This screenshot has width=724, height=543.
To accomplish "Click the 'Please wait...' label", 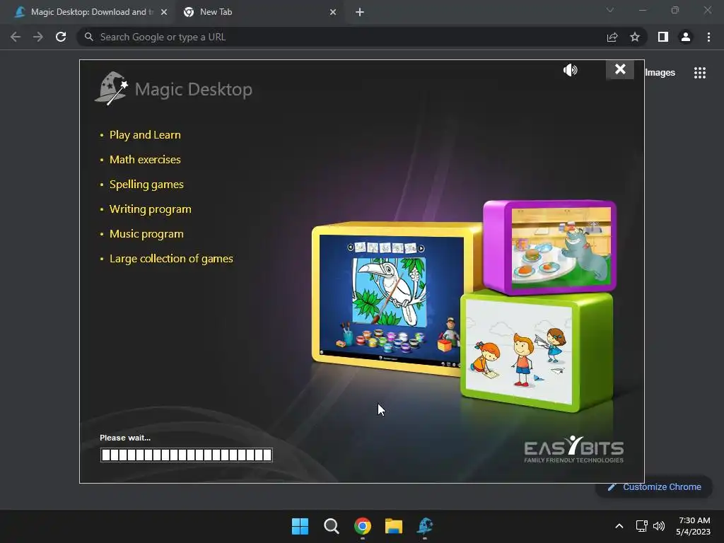I will pos(125,438).
